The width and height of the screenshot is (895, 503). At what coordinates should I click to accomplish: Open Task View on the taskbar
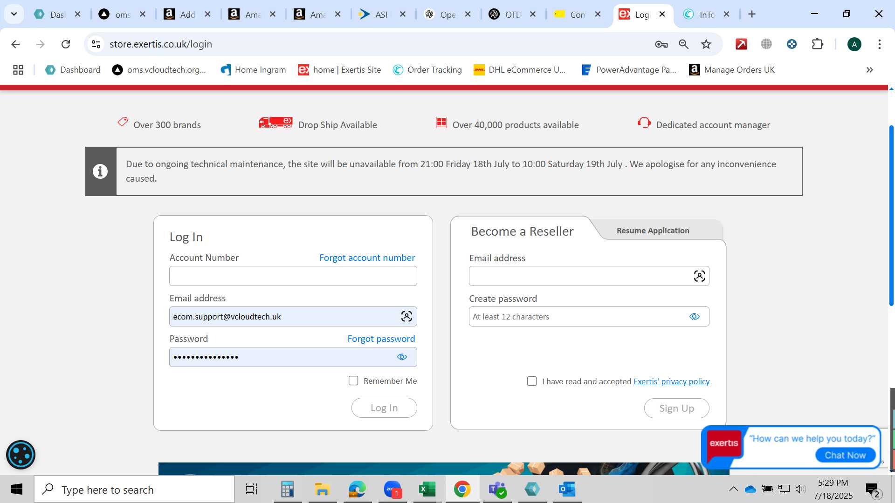(x=252, y=489)
